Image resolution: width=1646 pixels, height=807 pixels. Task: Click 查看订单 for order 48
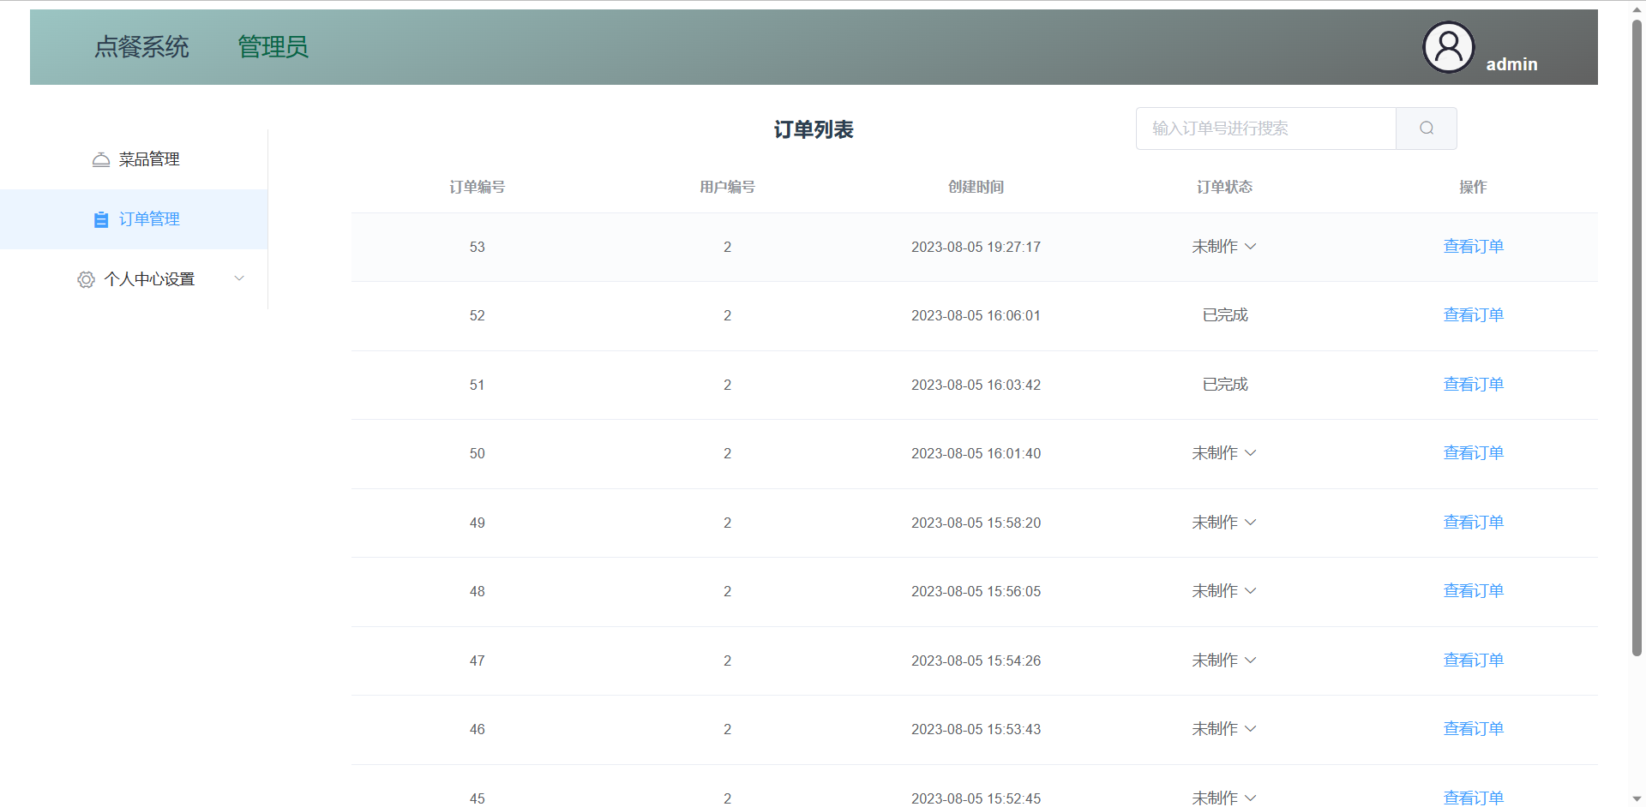click(x=1473, y=591)
